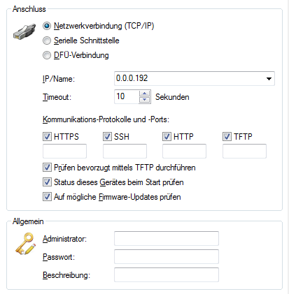Click the Beschreibung text field
The width and height of the screenshot is (289, 294).
point(167,274)
